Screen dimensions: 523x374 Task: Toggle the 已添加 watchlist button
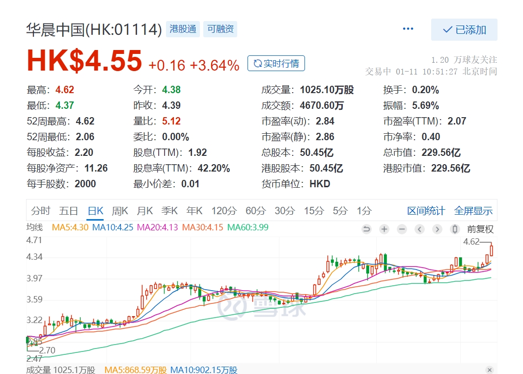(464, 30)
